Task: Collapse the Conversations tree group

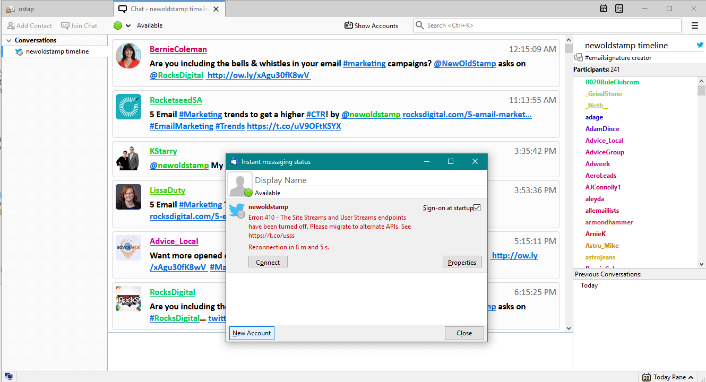Action: [x=8, y=40]
